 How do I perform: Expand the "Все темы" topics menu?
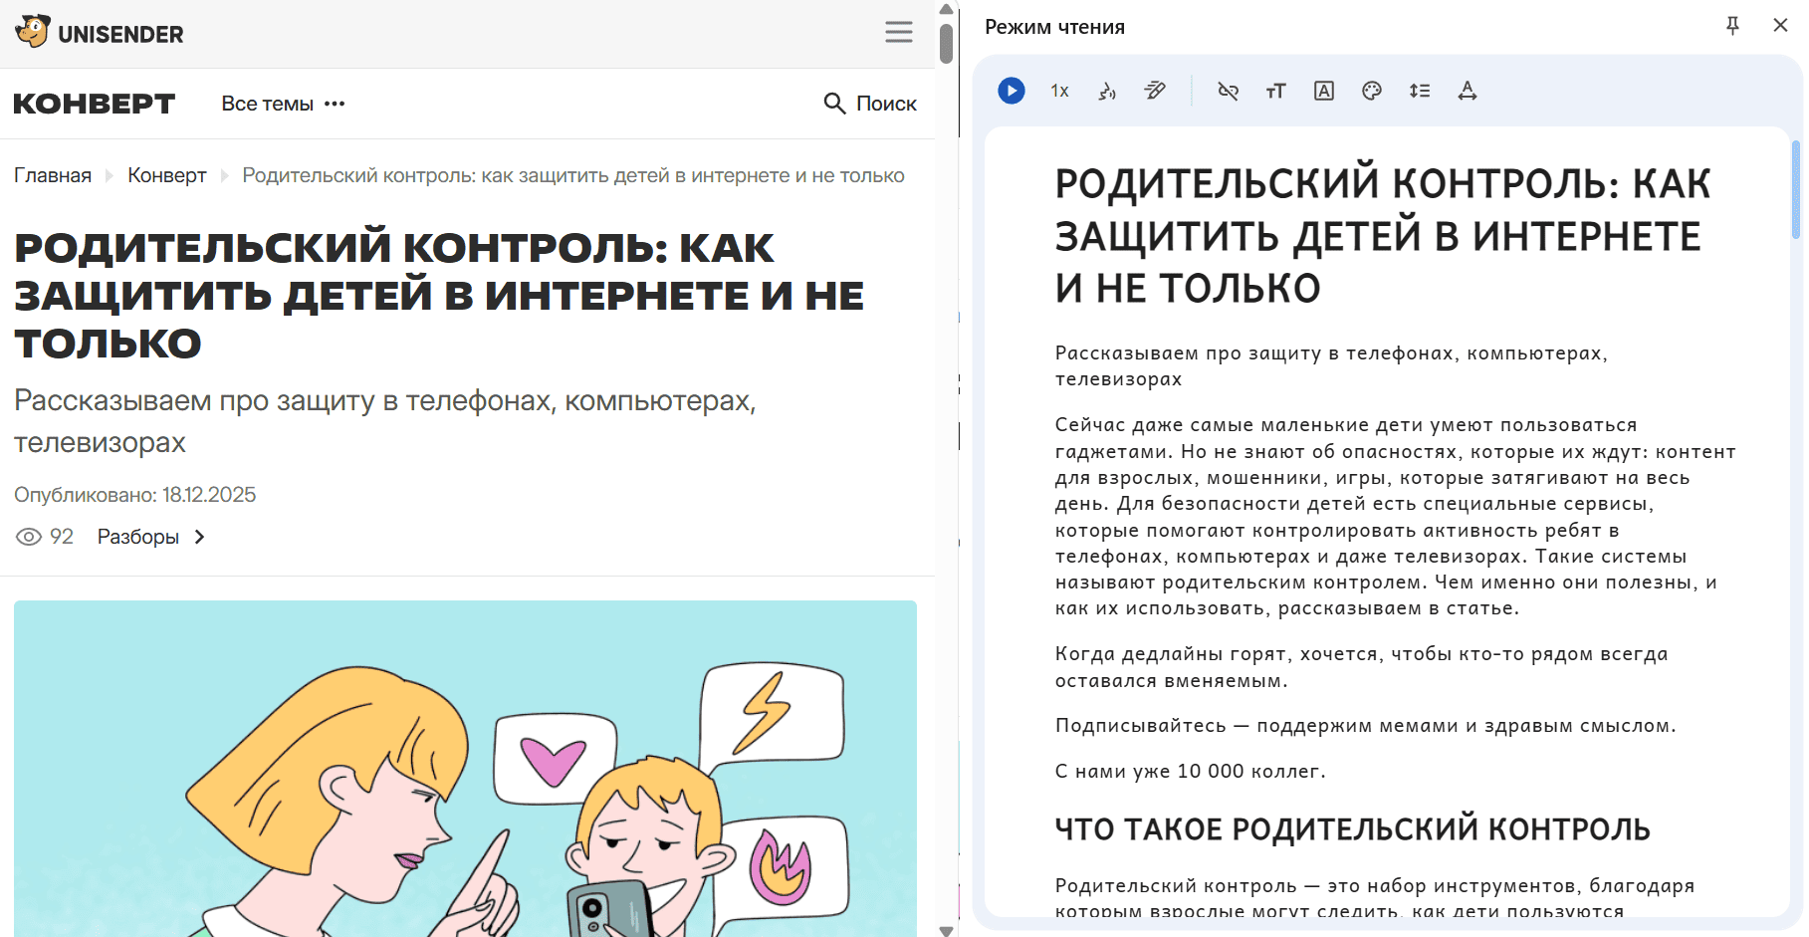[283, 104]
